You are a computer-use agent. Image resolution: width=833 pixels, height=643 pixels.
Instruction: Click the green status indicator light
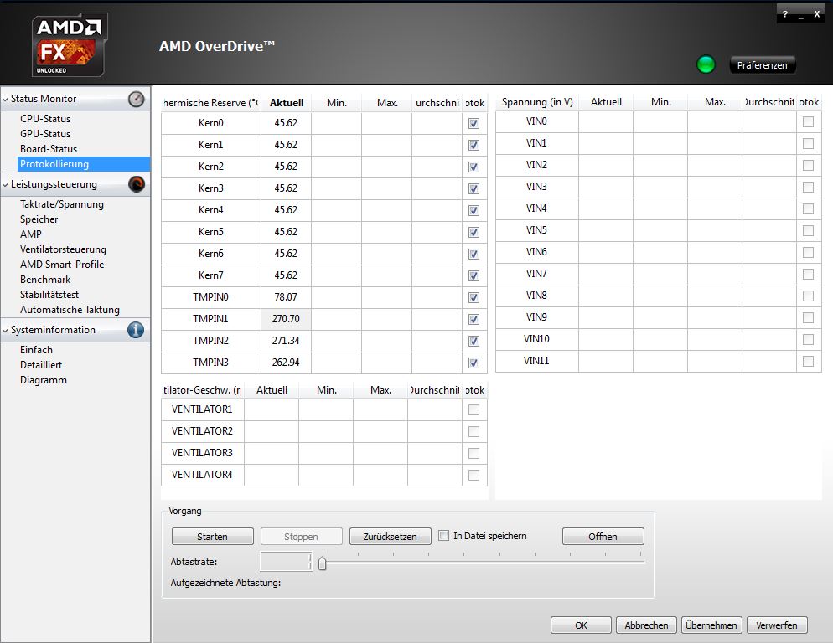point(706,64)
